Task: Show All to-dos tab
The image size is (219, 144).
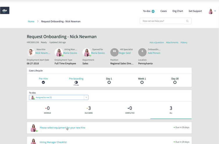Action: [x=171, y=110]
